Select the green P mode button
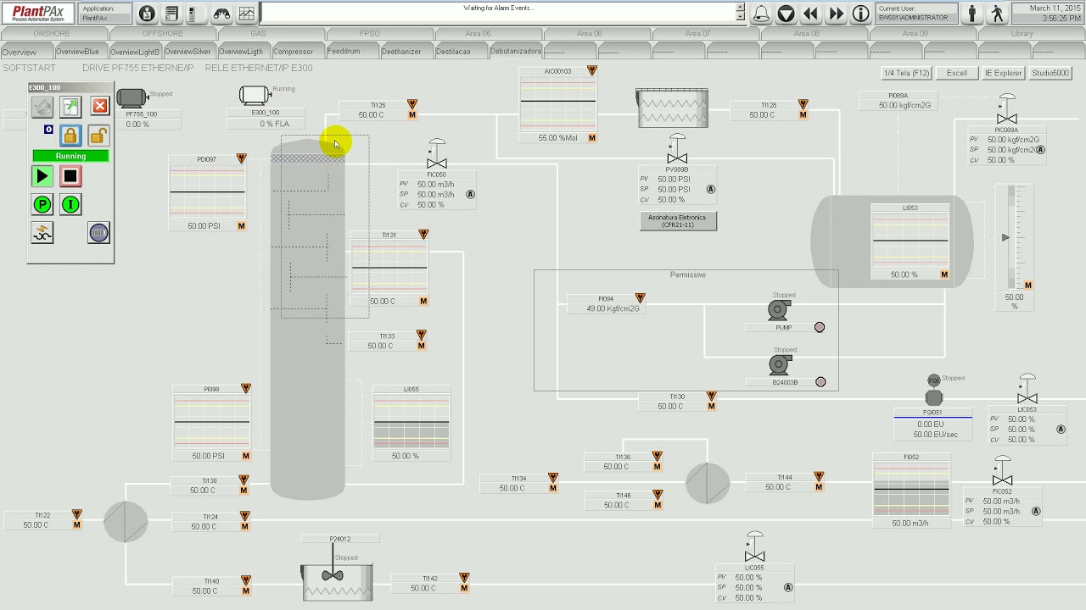This screenshot has width=1086, height=610. click(x=42, y=204)
